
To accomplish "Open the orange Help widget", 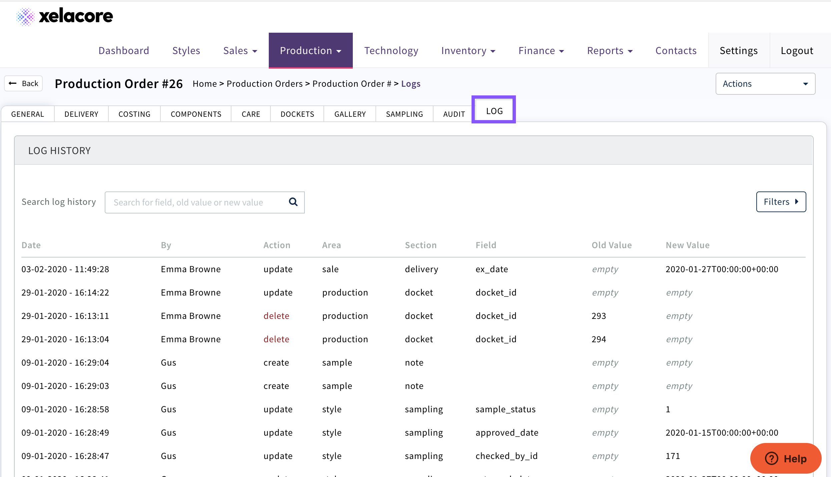I will click(786, 458).
